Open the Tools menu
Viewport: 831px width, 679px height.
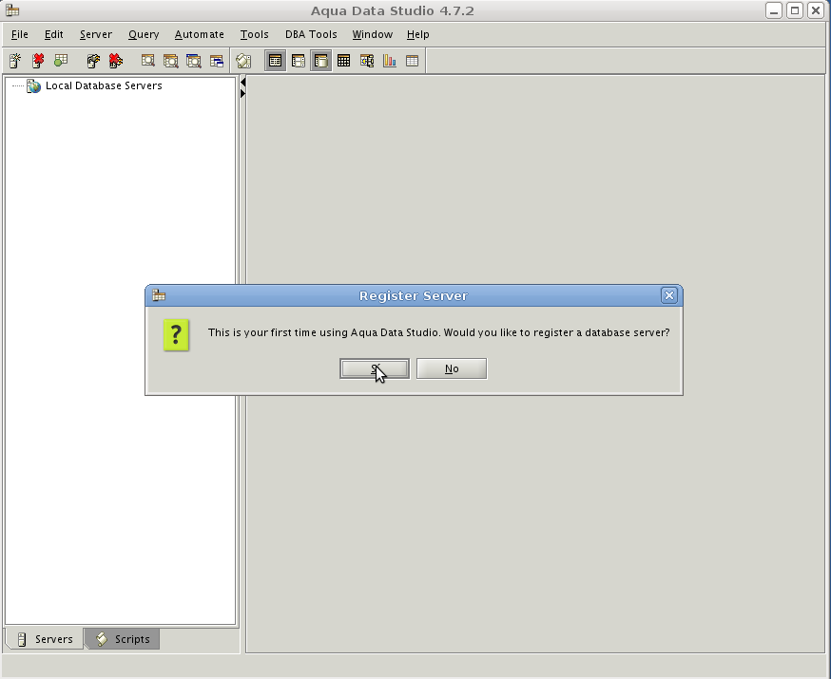(255, 34)
